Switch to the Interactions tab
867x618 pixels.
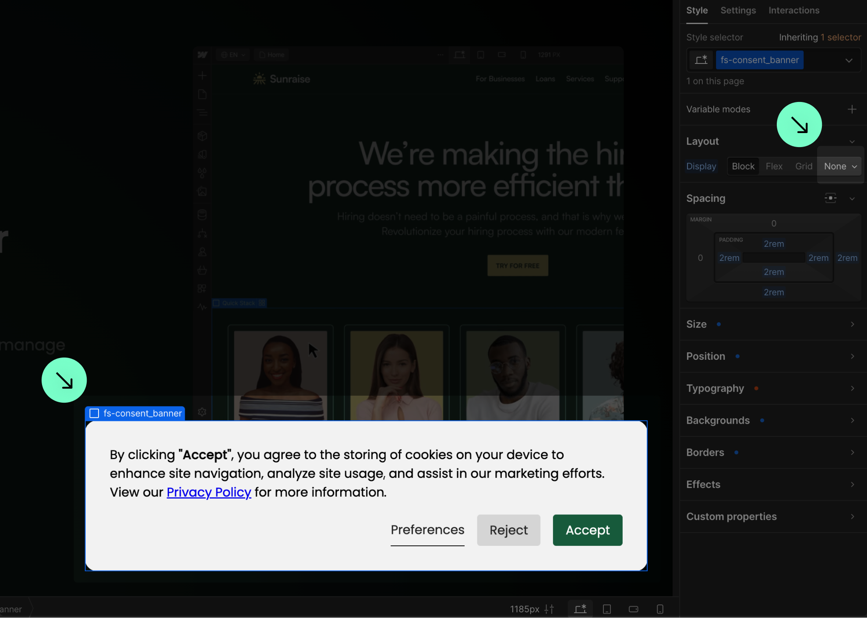[x=793, y=11]
